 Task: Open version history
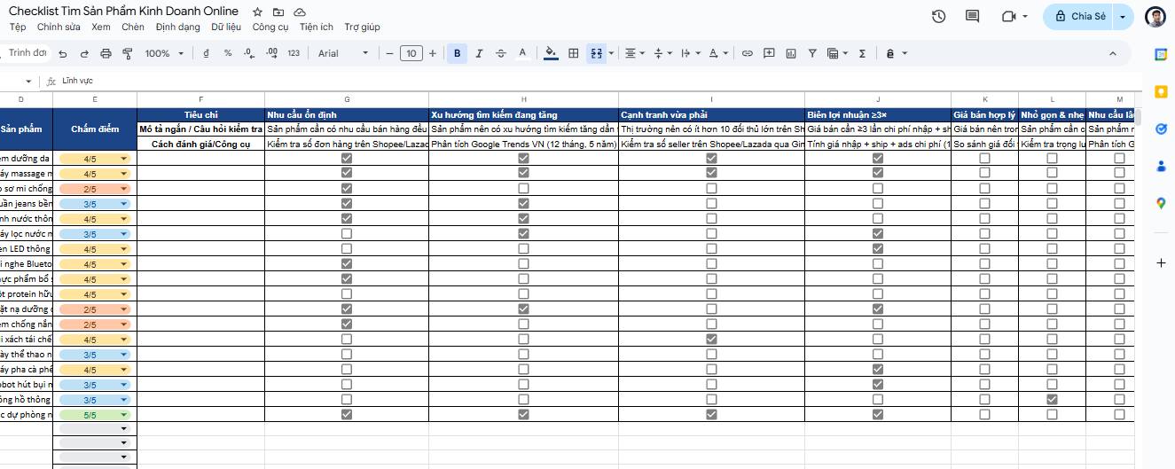[x=939, y=16]
